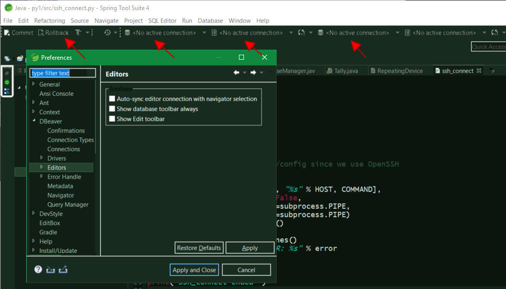Viewport: 506px width, 289px height.
Task: Open the forward history dropdown in Preferences
Action: tap(262, 73)
